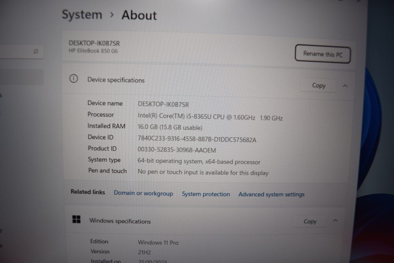This screenshot has height=263, width=394.
Task: Go back to System in breadcrumb
Action: [x=82, y=15]
